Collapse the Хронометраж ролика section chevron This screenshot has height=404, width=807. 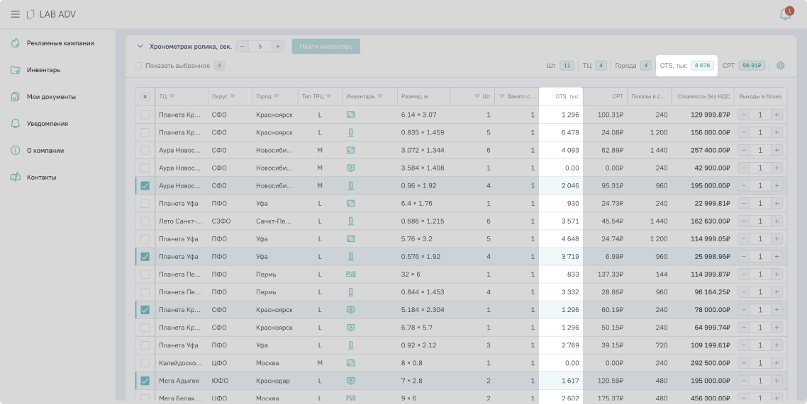tap(140, 47)
